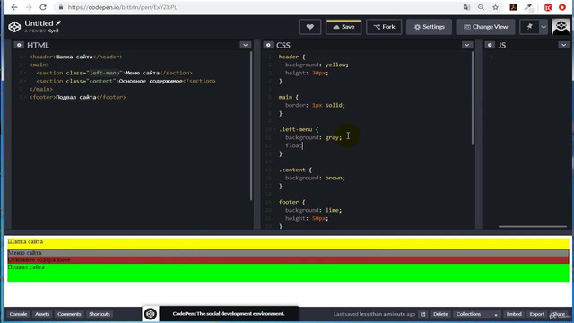Image resolution: width=574 pixels, height=323 pixels.
Task: Click the footer line in HTML editor
Action: 78,97
